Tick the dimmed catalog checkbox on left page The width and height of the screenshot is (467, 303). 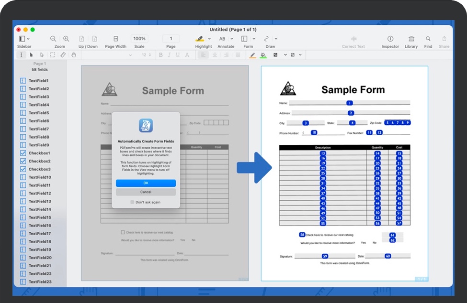(x=123, y=232)
